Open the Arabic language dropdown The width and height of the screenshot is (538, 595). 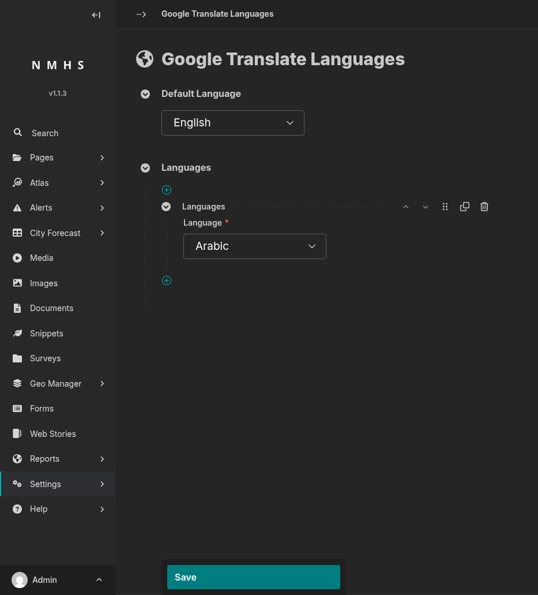pyautogui.click(x=255, y=246)
